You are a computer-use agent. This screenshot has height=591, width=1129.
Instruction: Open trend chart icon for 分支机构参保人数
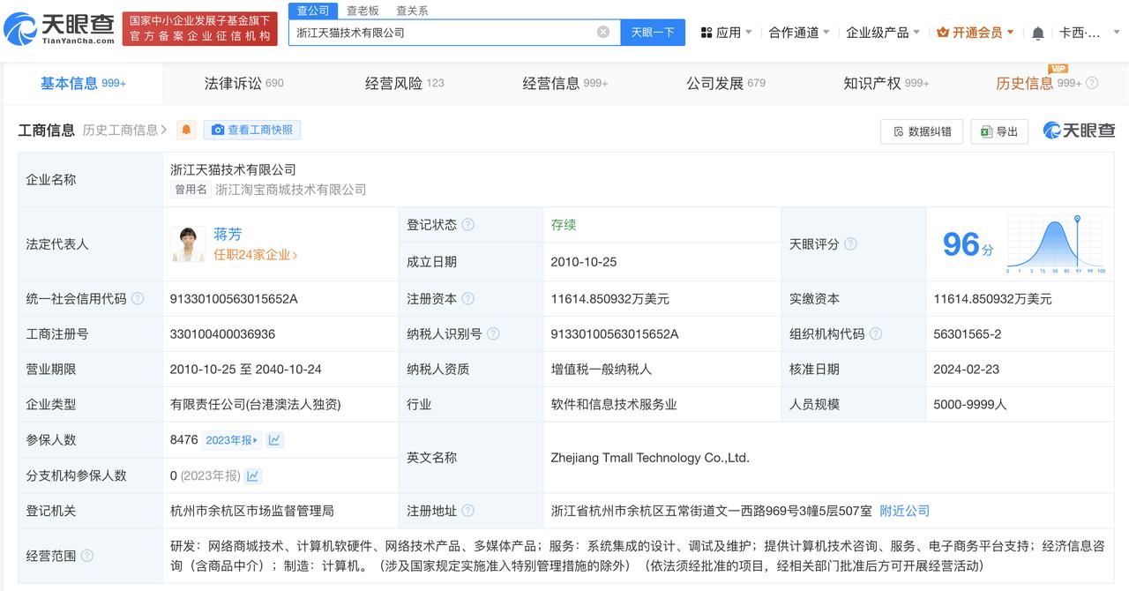(x=253, y=475)
